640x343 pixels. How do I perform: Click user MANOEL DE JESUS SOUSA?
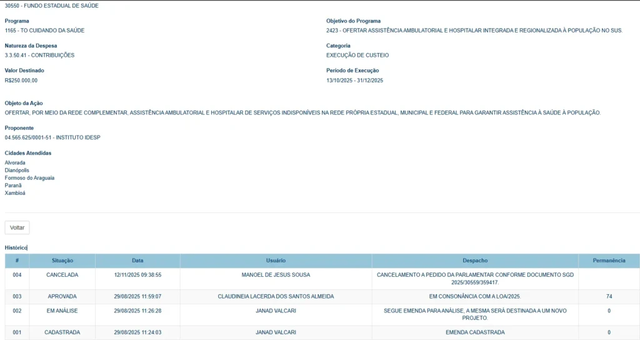point(276,275)
